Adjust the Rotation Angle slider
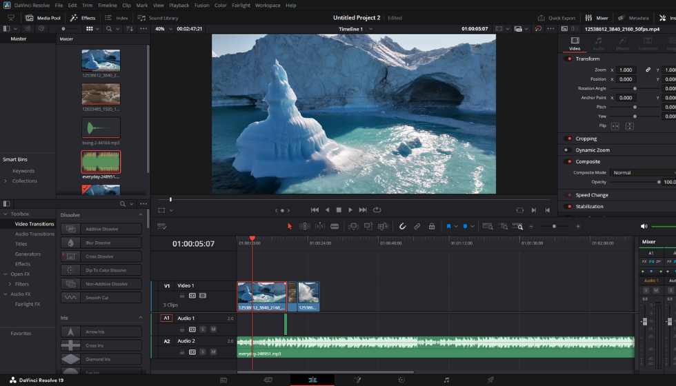Screen dimensions: 676x386 coord(635,88)
